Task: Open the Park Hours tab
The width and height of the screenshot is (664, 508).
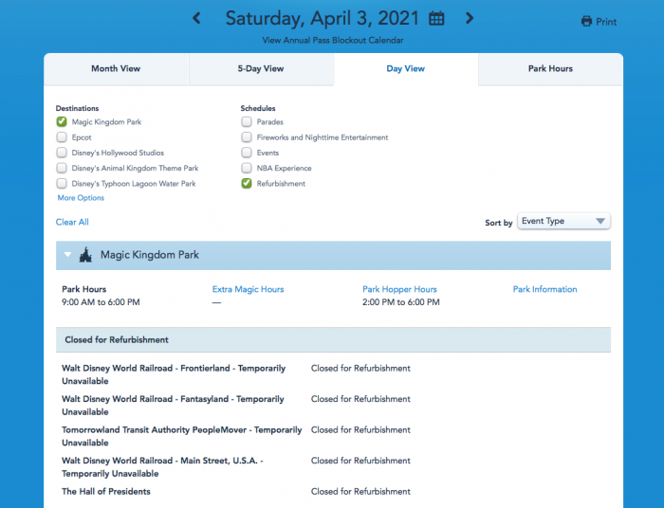Action: (x=550, y=69)
